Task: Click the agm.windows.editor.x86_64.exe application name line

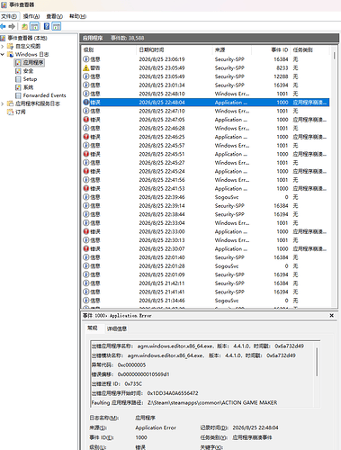Action: 198,346
